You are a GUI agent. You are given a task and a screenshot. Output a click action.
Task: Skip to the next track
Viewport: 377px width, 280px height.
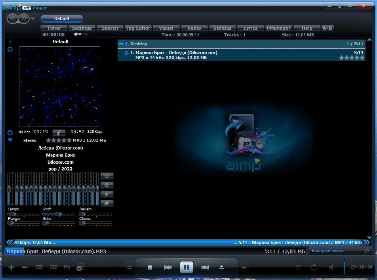[x=205, y=267]
